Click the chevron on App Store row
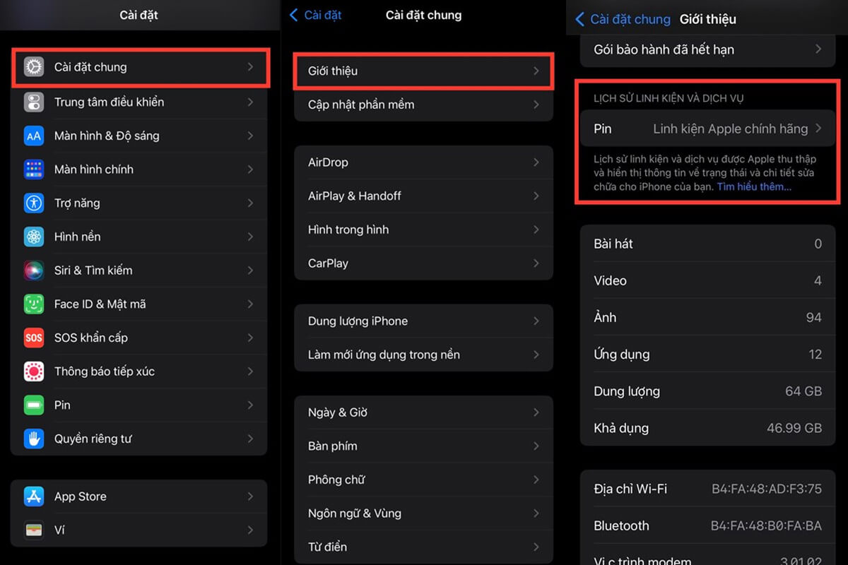The width and height of the screenshot is (848, 565). pyautogui.click(x=250, y=496)
